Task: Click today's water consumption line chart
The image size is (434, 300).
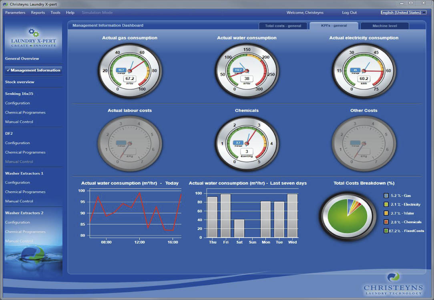Action: [x=135, y=213]
